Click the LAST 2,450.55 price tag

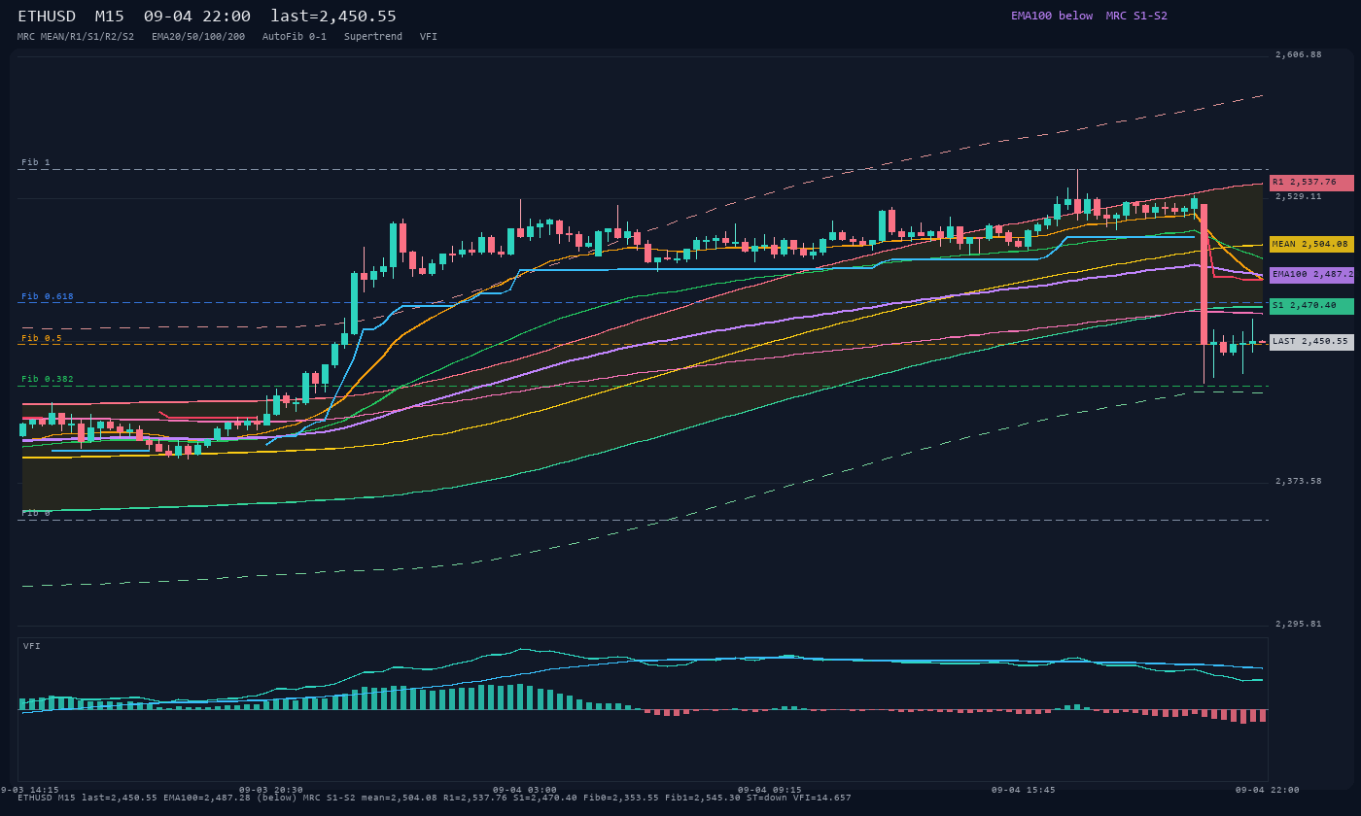coord(1311,342)
